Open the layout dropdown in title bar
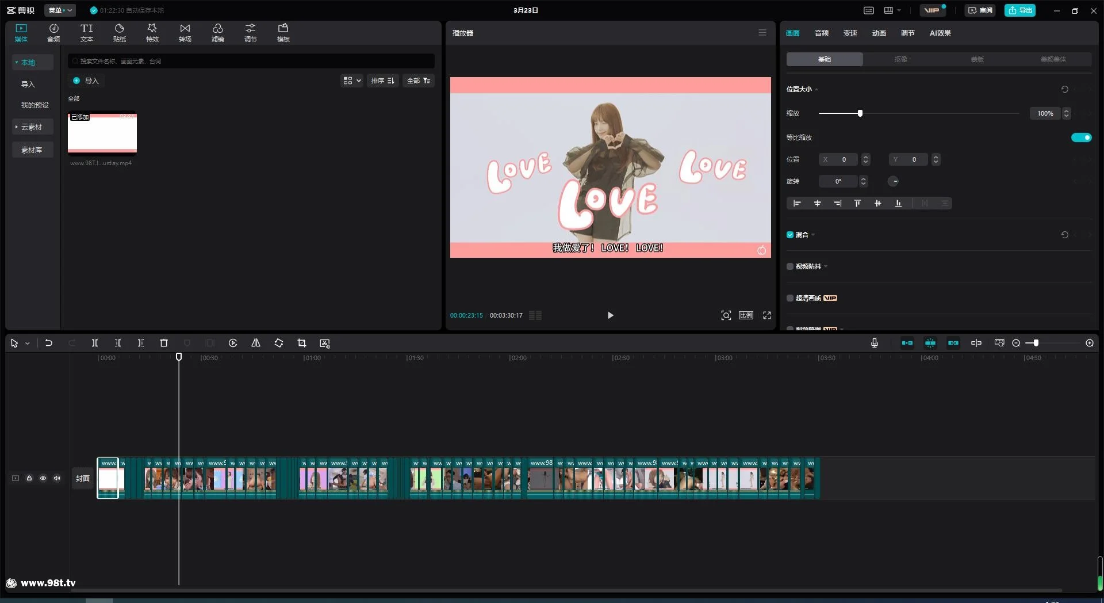Viewport: 1104px width, 603px height. 892,10
